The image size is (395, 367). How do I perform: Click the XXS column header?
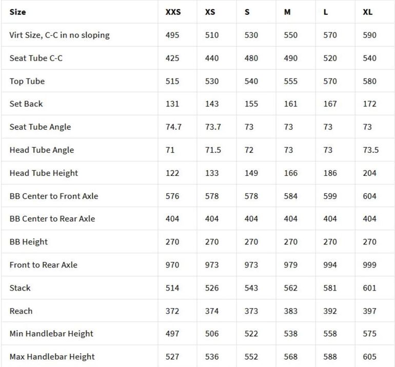tap(173, 12)
